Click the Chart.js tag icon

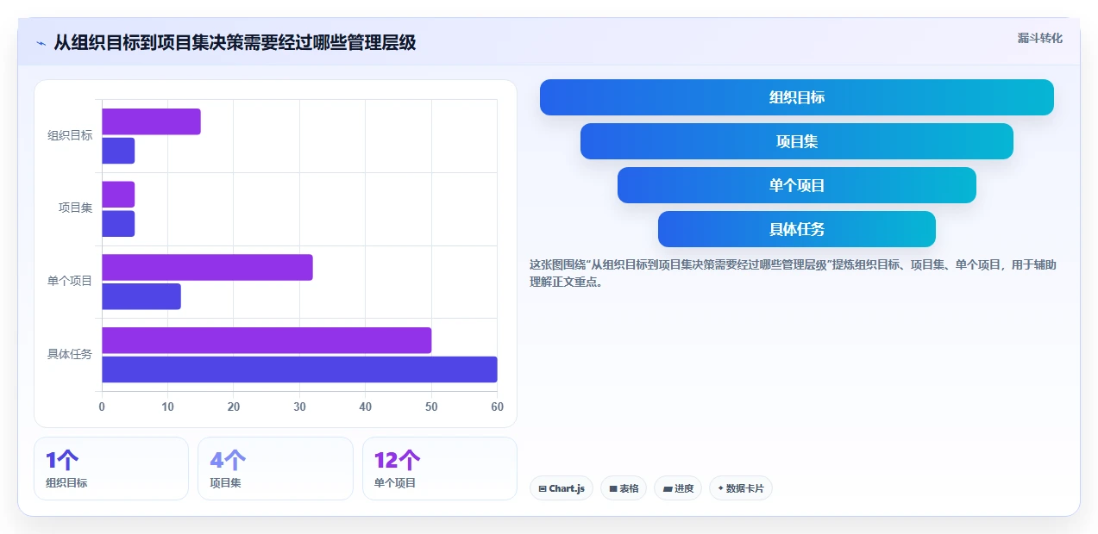pyautogui.click(x=543, y=488)
